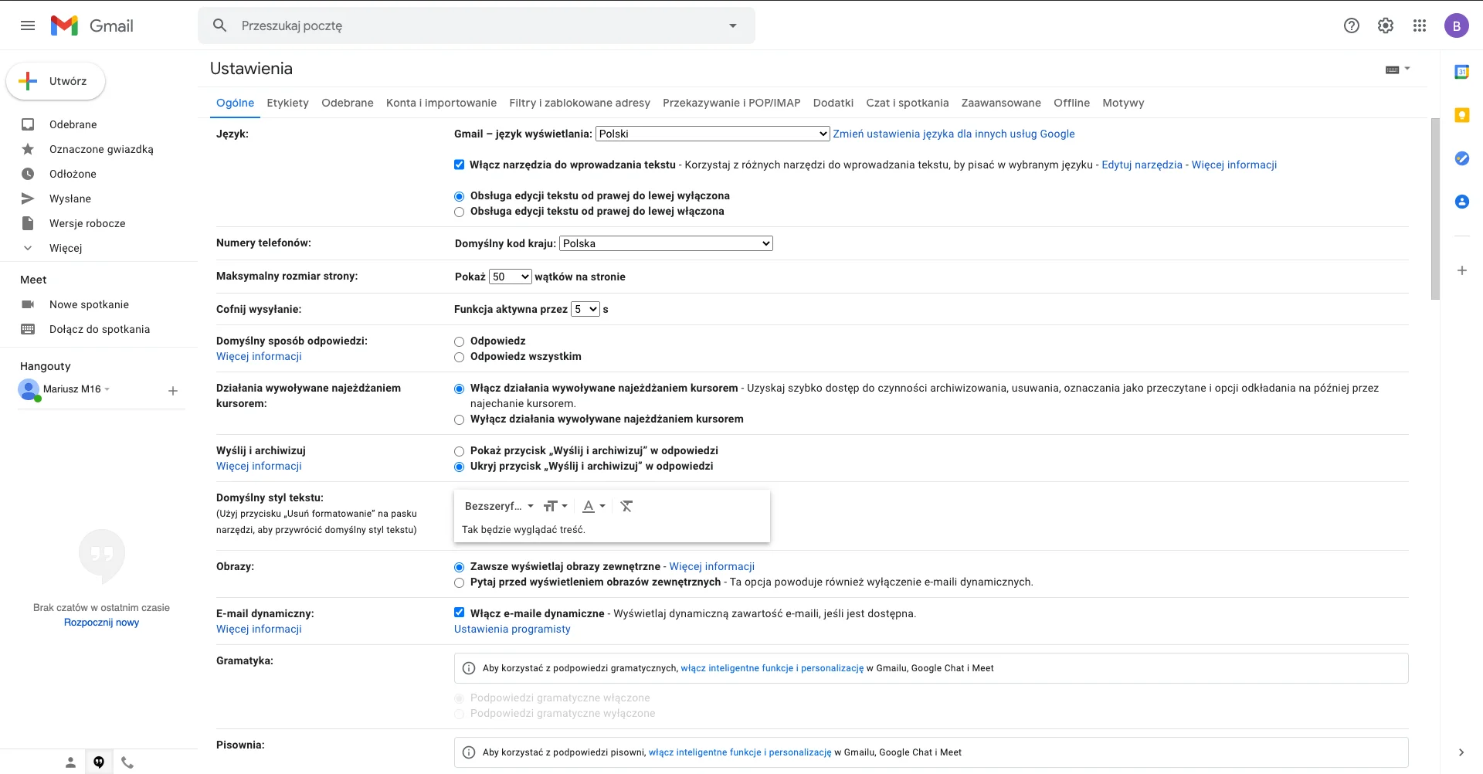Uncheck 'Włącz narzędzia do wprowadzania tekstu'
The height and width of the screenshot is (774, 1483).
(x=460, y=165)
